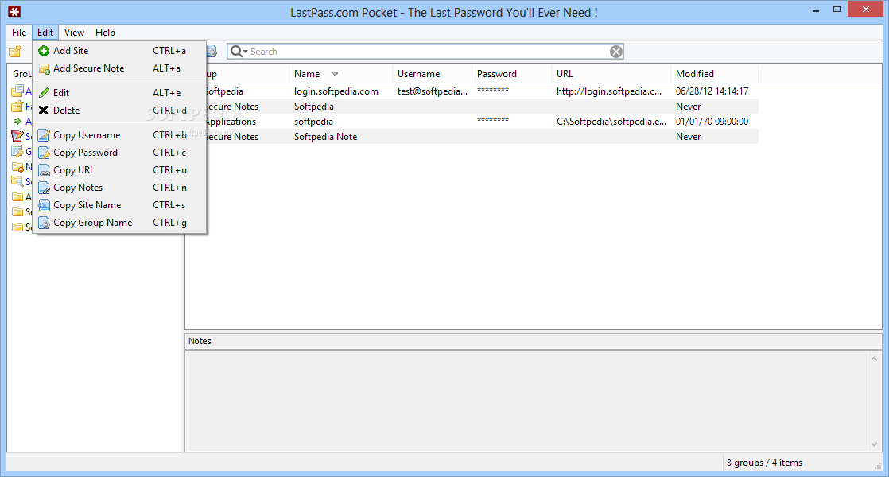889x477 pixels.
Task: Minimize the LastPass Pocket window
Action: 816,10
